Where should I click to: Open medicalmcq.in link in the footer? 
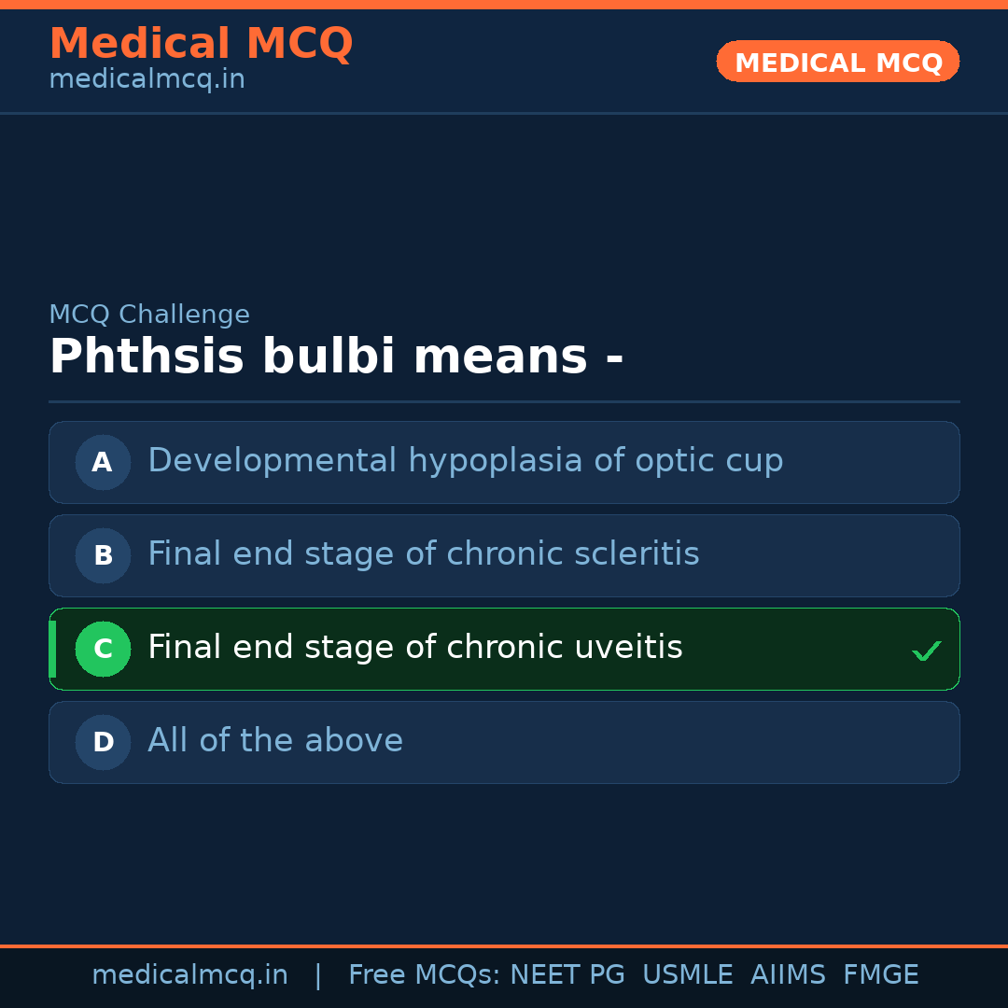(189, 975)
